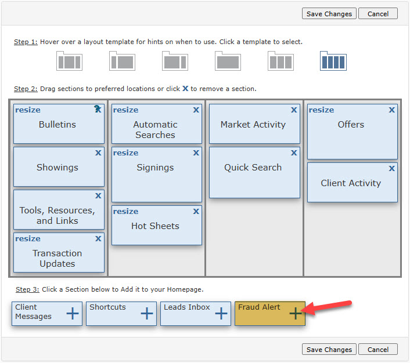
Task: Click resize on Automatic Searches section
Action: coord(125,110)
